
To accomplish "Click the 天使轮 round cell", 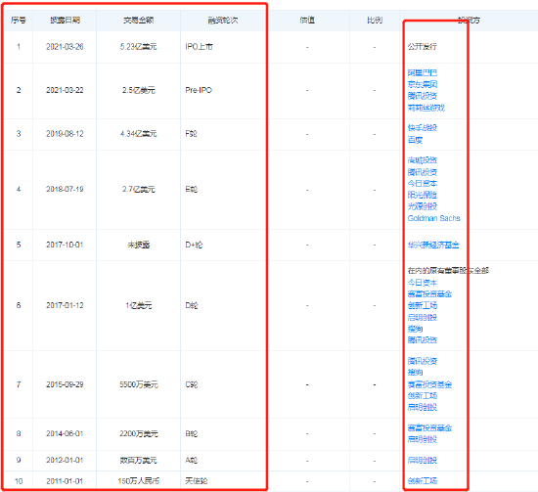I will coord(197,481).
